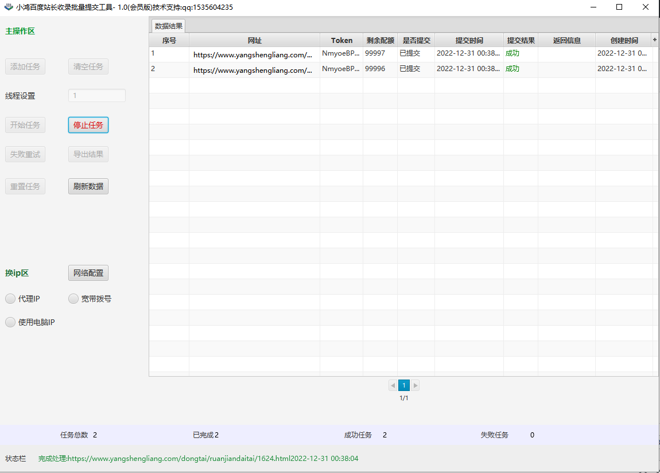The image size is (660, 473).
Task: Open the 数据结果 tab
Action: [169, 26]
